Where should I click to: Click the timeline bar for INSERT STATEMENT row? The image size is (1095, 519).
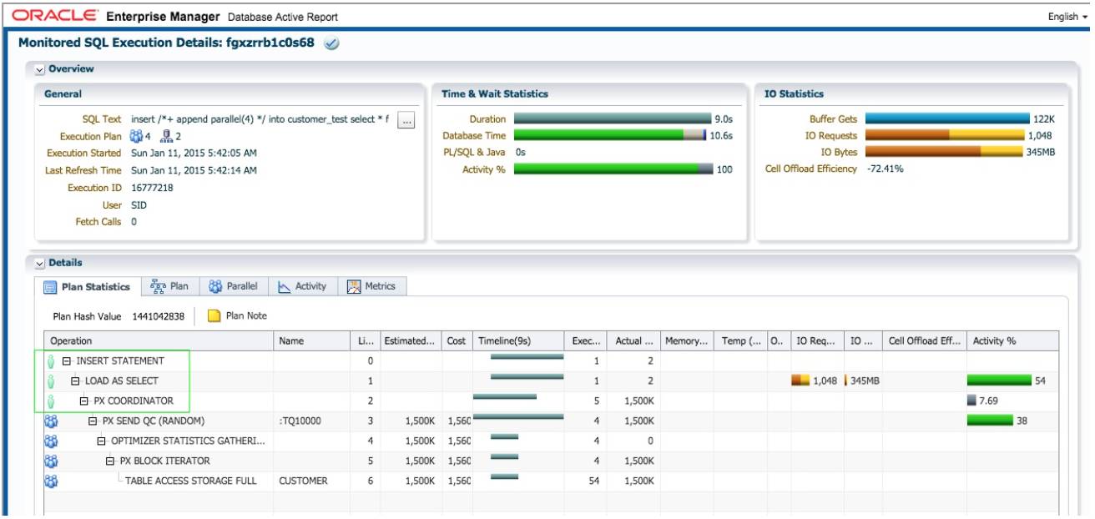click(x=527, y=357)
